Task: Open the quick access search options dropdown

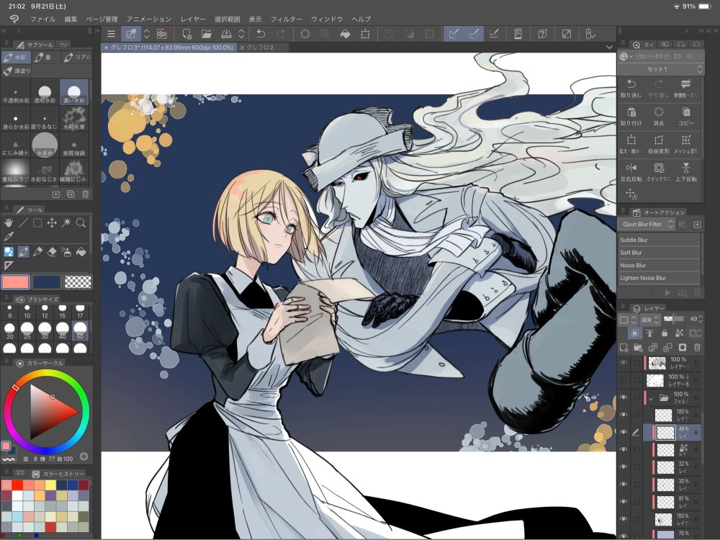Action: pyautogui.click(x=625, y=56)
